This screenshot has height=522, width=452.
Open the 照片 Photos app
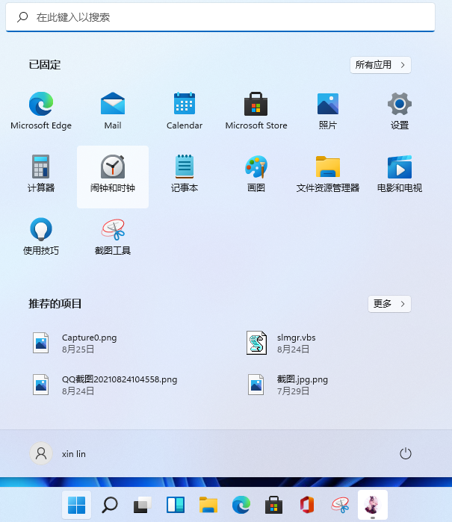(x=328, y=111)
